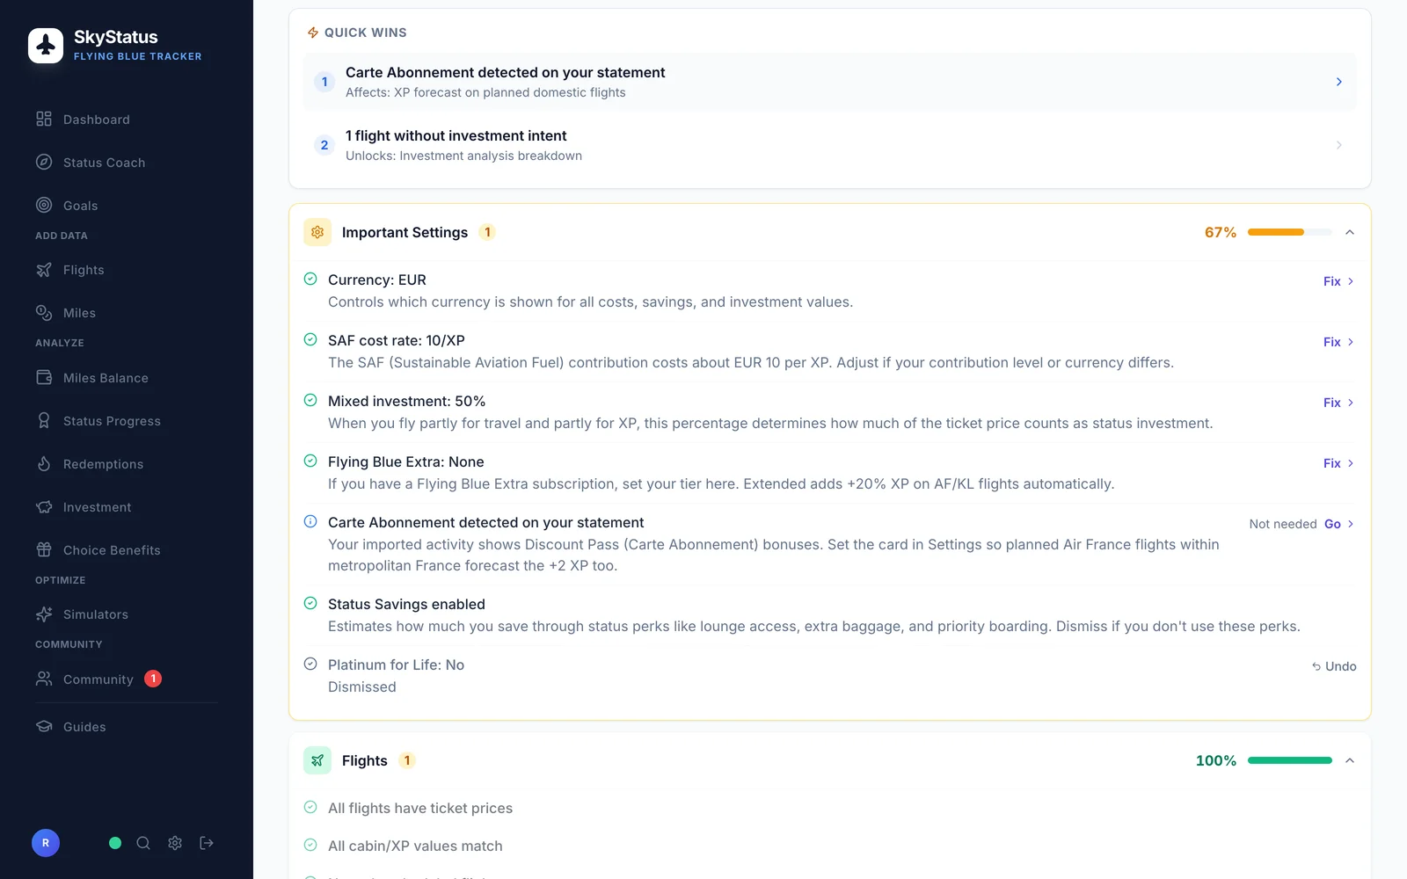
Task: Click the chevron next to Flying Blue Extra Fix
Action: 1351,463
